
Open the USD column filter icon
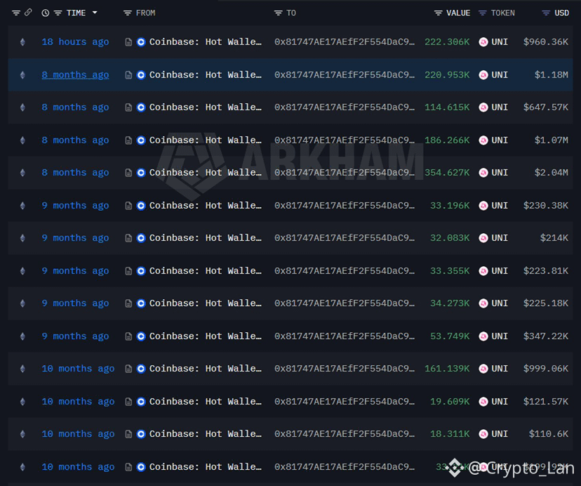tap(546, 13)
